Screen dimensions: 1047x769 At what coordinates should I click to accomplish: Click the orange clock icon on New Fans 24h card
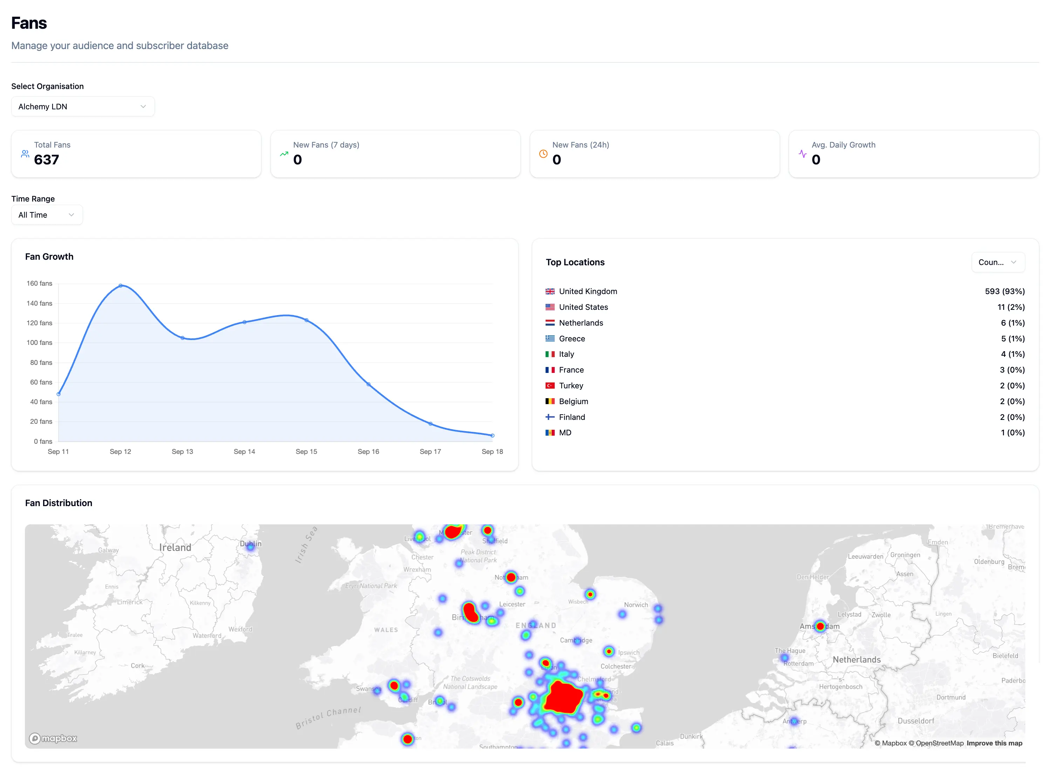[x=543, y=154]
